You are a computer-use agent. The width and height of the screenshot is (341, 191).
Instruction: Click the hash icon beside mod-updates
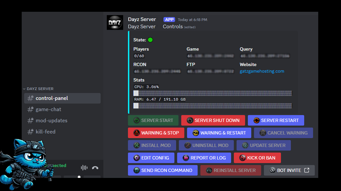point(30,120)
